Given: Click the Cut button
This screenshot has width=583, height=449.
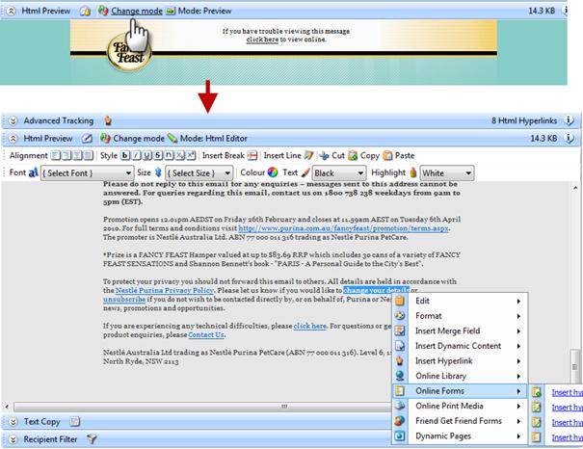Looking at the screenshot, I should pos(332,155).
